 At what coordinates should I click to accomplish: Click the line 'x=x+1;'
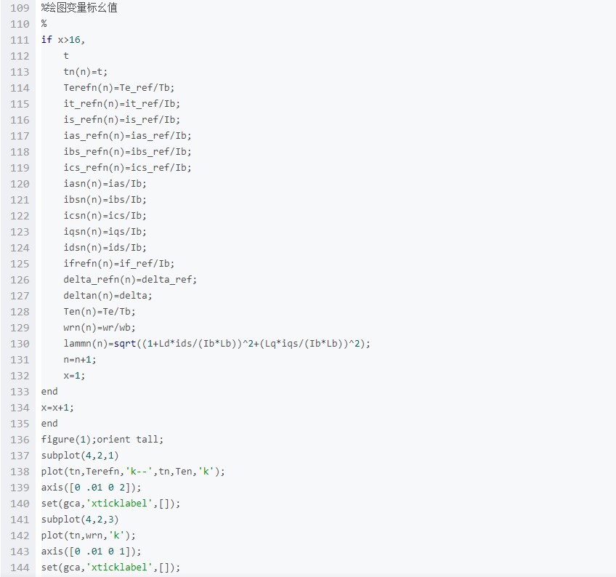57,408
